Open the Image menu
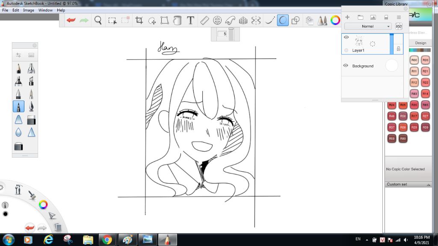Image resolution: width=438 pixels, height=246 pixels. coord(29,10)
